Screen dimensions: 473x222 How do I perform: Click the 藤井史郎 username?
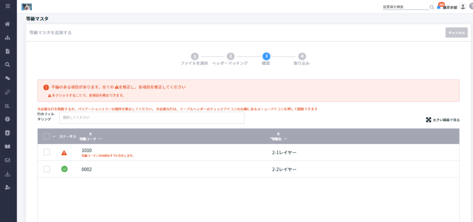coord(450,8)
